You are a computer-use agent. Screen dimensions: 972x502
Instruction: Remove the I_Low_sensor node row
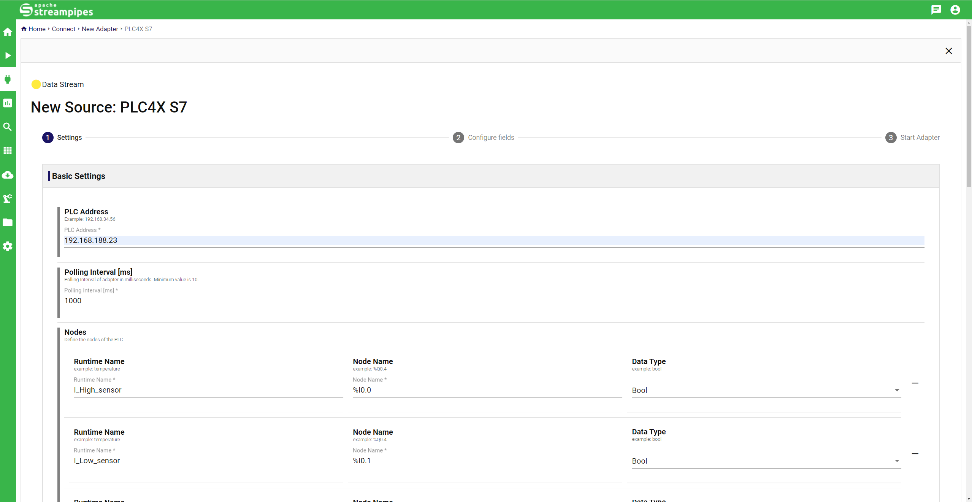point(915,454)
